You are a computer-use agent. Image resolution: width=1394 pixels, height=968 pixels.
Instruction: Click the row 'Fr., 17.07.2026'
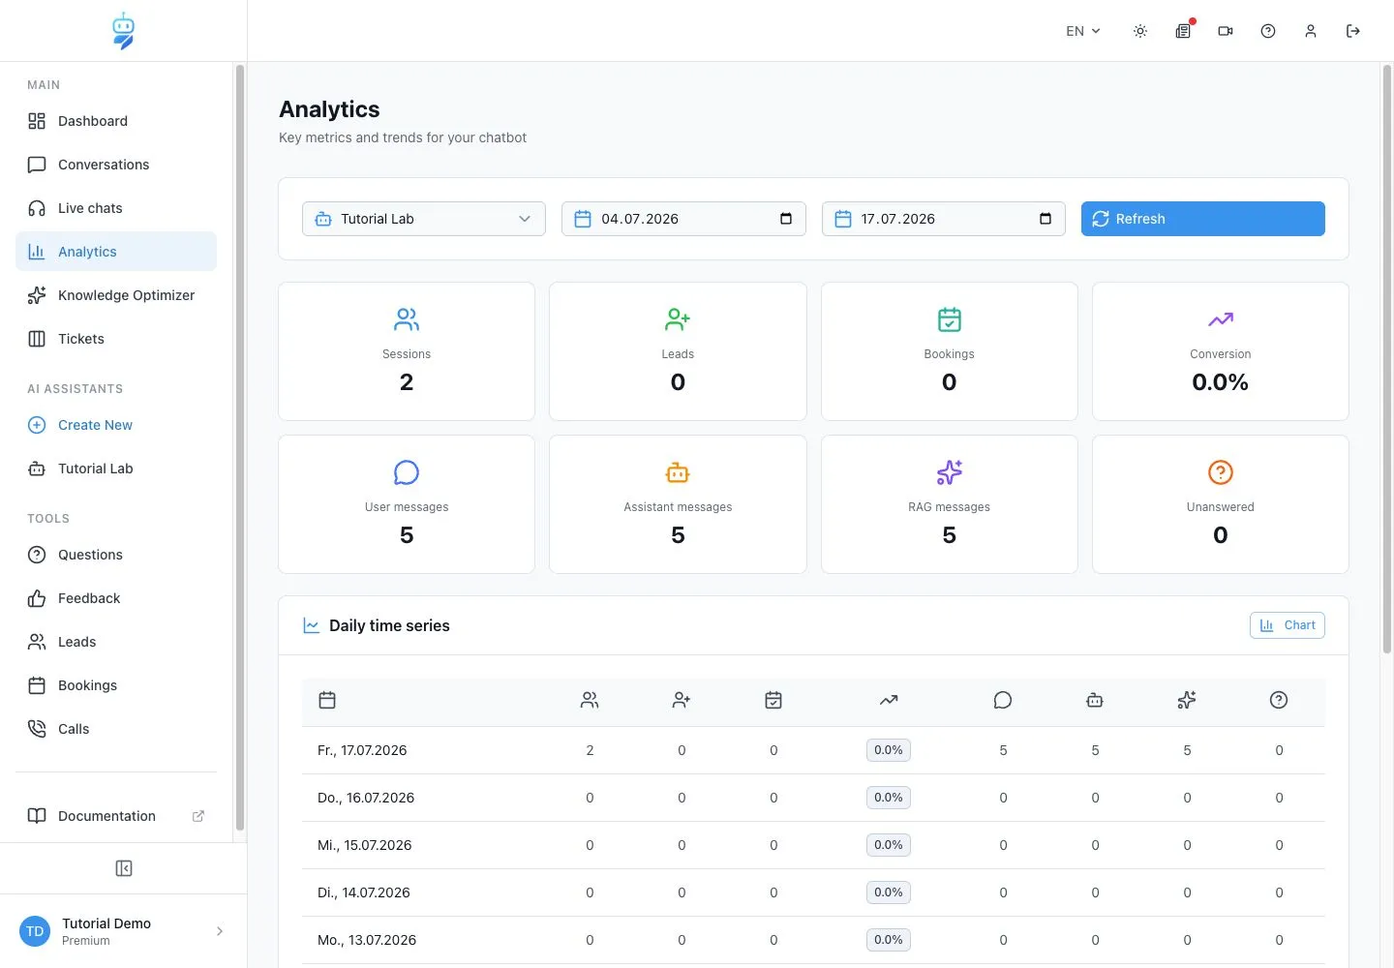coord(813,750)
